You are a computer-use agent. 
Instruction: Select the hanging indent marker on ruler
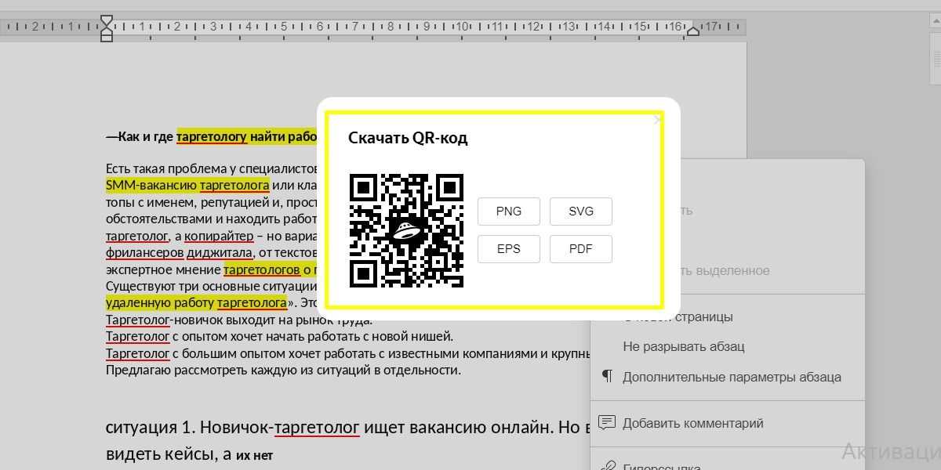(x=107, y=29)
